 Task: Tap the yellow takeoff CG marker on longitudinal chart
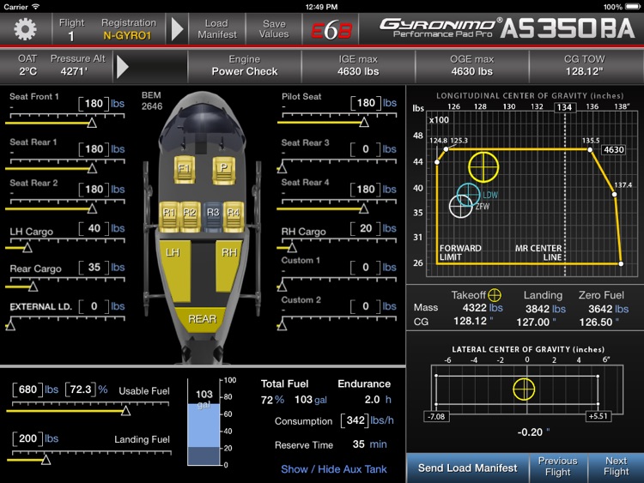[483, 167]
